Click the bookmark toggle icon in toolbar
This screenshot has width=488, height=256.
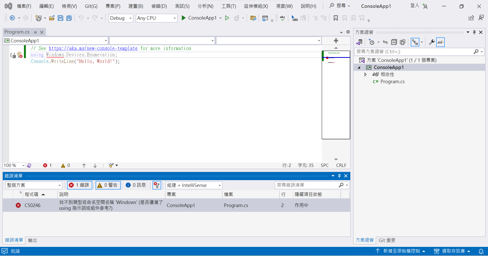tap(336, 18)
